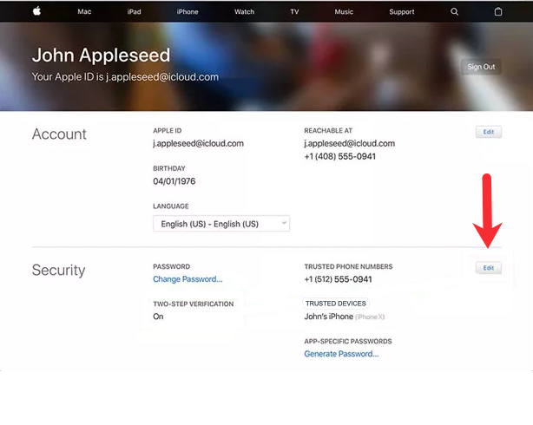Screen dimensions: 533x425
Task: Open the Support navigation item
Action: tap(401, 11)
